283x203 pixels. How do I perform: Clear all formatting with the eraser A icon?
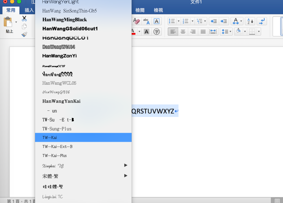coord(136,21)
